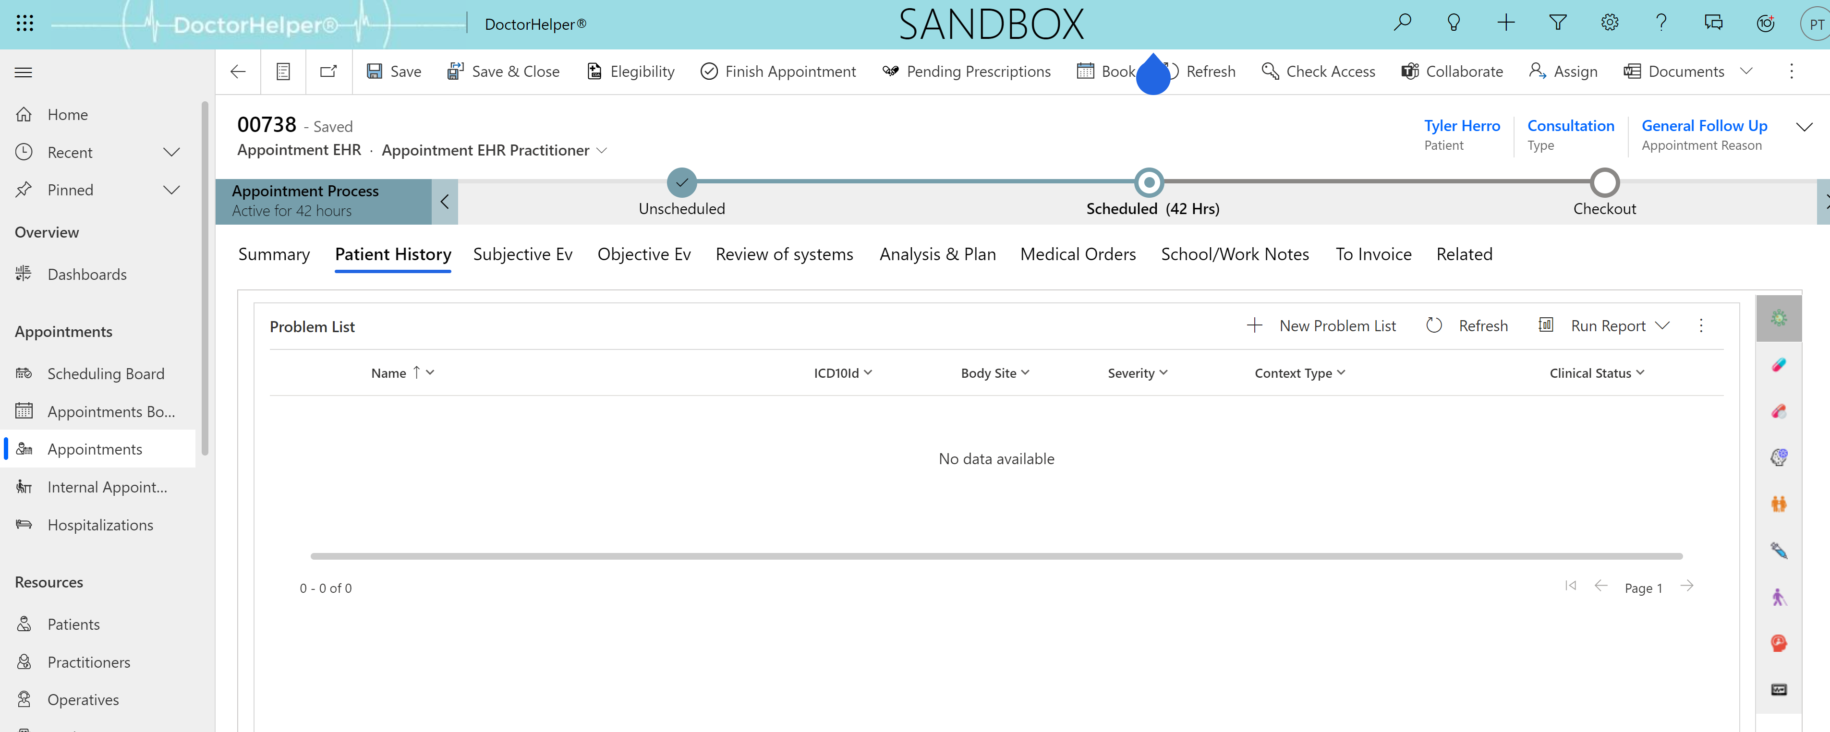This screenshot has width=1830, height=732.
Task: Open the Review of systems tab
Action: pyautogui.click(x=784, y=254)
